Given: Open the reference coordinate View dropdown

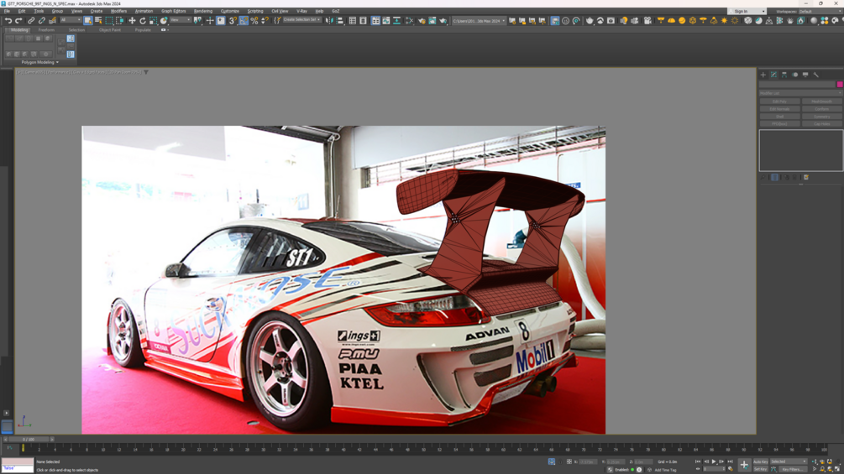Looking at the screenshot, I should 180,20.
